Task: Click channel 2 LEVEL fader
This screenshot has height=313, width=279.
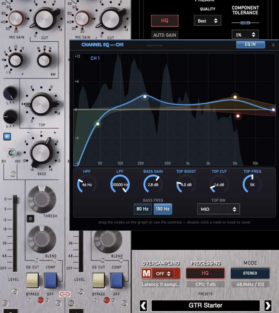Action: pyautogui.click(x=81, y=251)
